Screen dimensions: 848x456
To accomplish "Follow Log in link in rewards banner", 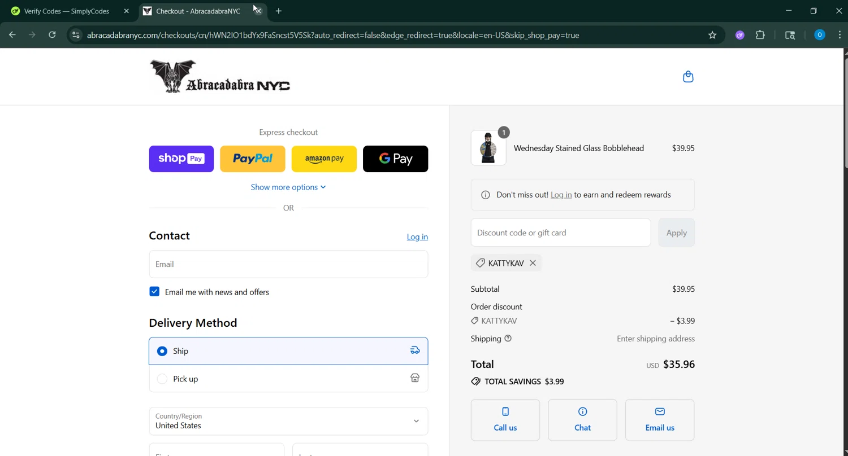I will point(561,195).
